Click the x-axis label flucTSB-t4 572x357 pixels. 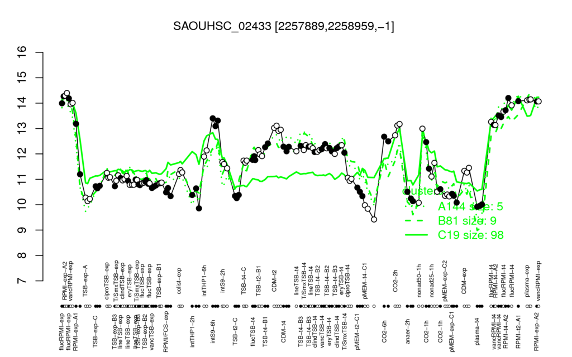pyautogui.click(x=253, y=331)
